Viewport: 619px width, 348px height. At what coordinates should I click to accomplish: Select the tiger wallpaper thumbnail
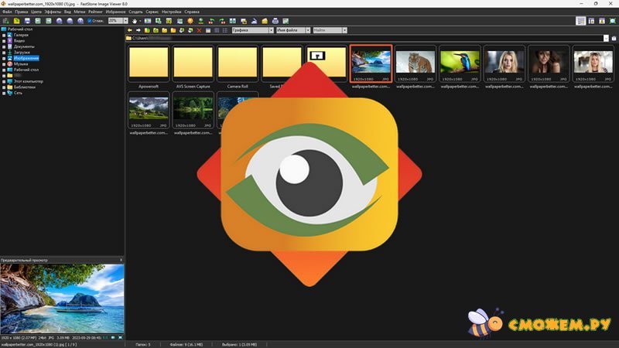416,62
